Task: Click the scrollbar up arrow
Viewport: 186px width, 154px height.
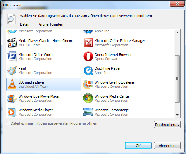Action: (178, 33)
